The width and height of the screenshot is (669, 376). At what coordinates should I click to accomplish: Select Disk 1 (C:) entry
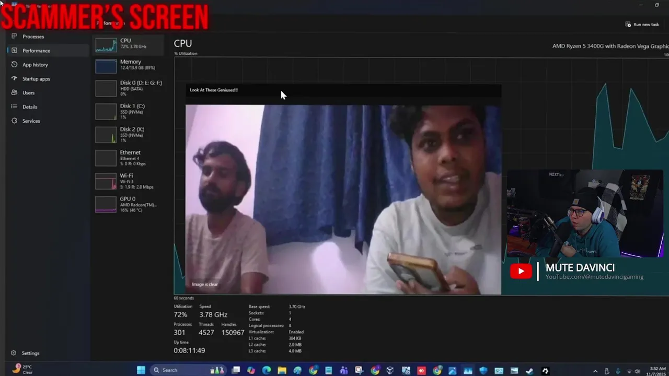129,111
